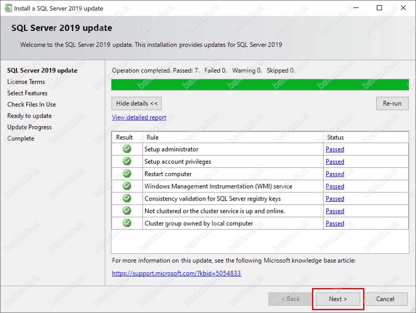Viewport: 416px width, 313px height.
Task: Open Passed link for Consistency validation registry keys
Action: pos(335,199)
